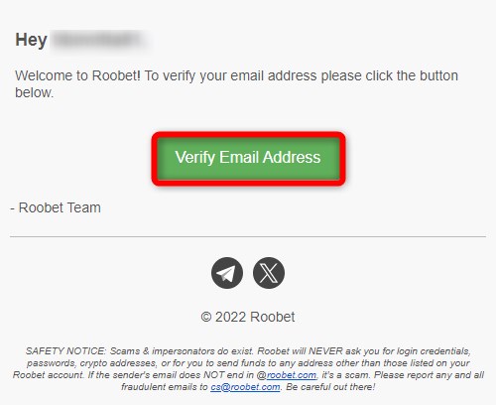Click the red highlight border around Verify button

coord(248,134)
